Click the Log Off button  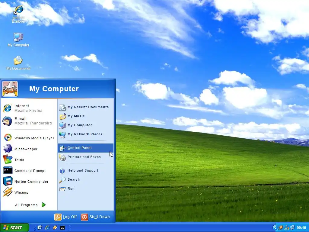coord(65,217)
